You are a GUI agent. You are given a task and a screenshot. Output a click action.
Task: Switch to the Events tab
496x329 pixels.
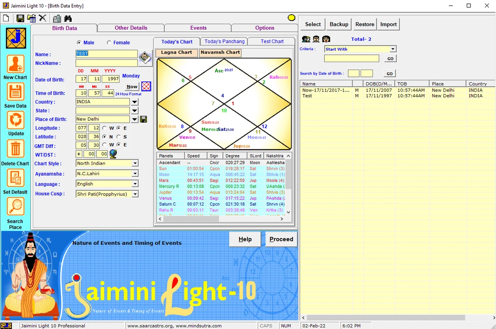coord(198,28)
